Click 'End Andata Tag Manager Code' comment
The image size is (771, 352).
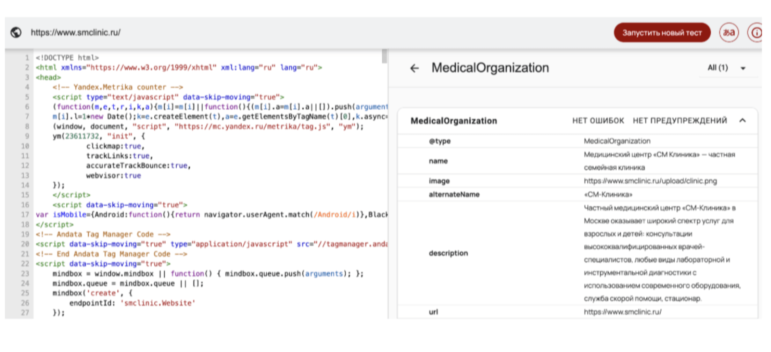coord(111,254)
